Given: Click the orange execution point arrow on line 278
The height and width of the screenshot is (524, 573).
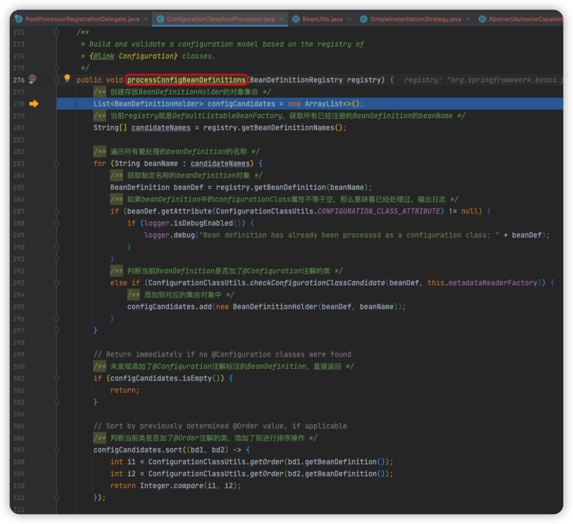Looking at the screenshot, I should tap(34, 104).
